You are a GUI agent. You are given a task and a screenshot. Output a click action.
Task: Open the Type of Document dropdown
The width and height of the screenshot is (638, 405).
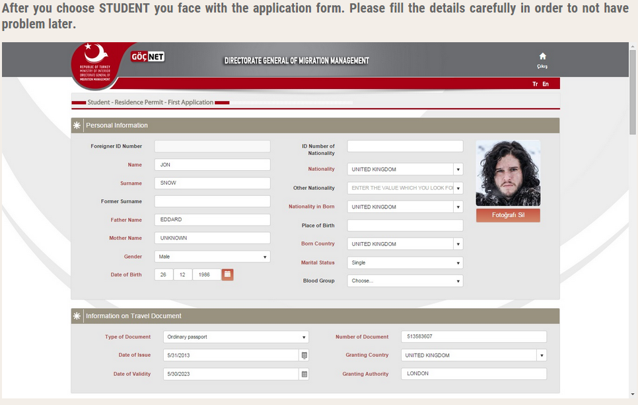pyautogui.click(x=236, y=337)
